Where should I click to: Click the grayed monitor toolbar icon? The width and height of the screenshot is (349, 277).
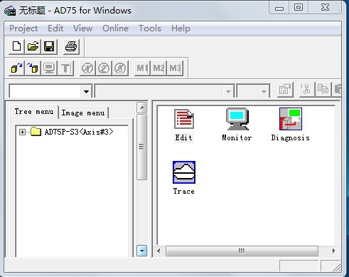(49, 68)
